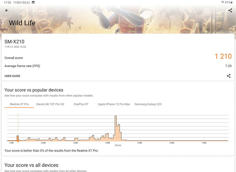236x172 pixels.
Task: Tap the Score axis title under chart
Action: click(x=118, y=145)
